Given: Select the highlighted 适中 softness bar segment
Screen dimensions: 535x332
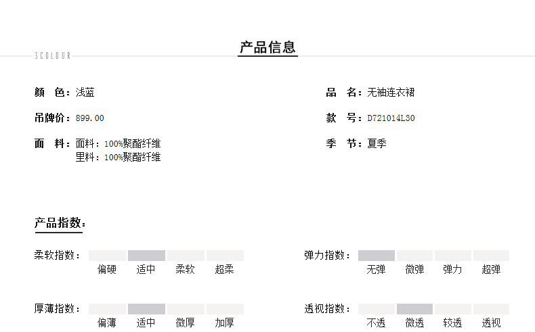Looking at the screenshot, I should pyautogui.click(x=146, y=256).
